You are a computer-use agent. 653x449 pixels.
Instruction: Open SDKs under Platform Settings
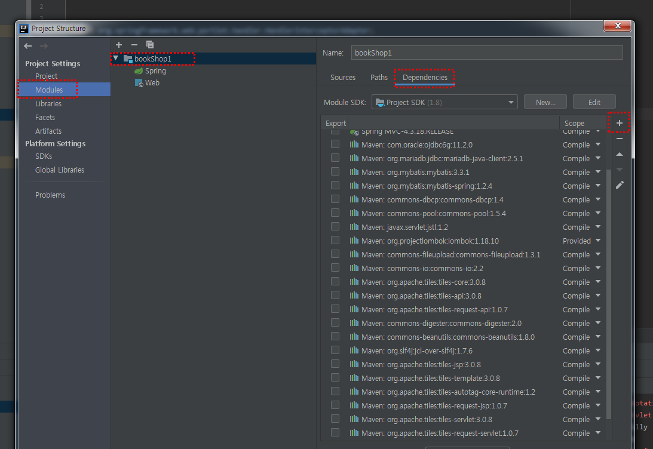[43, 156]
